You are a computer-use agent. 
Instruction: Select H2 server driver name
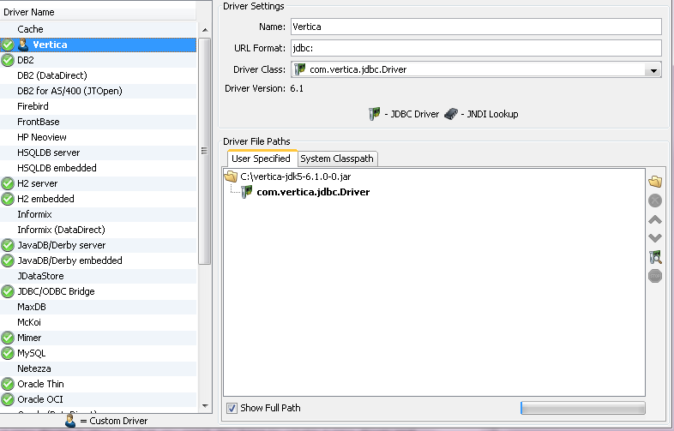(38, 183)
